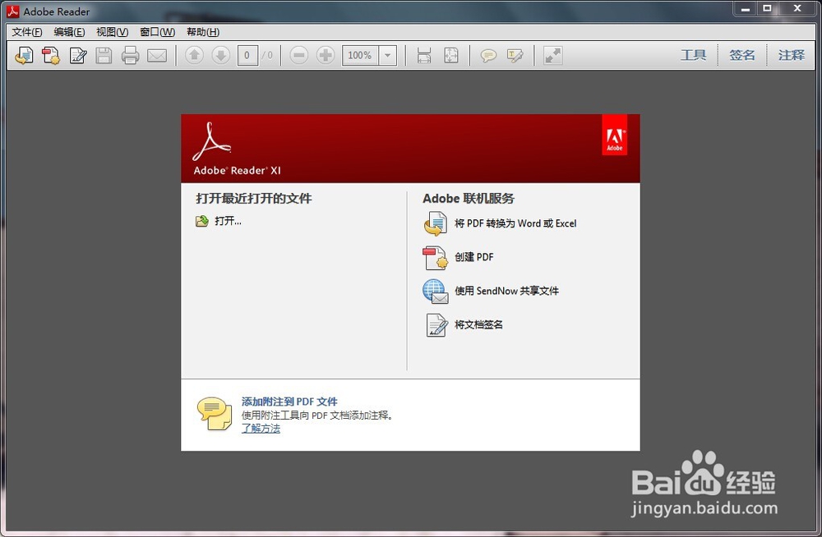Open the 窗口(W) menu
This screenshot has height=537, width=822.
[157, 32]
